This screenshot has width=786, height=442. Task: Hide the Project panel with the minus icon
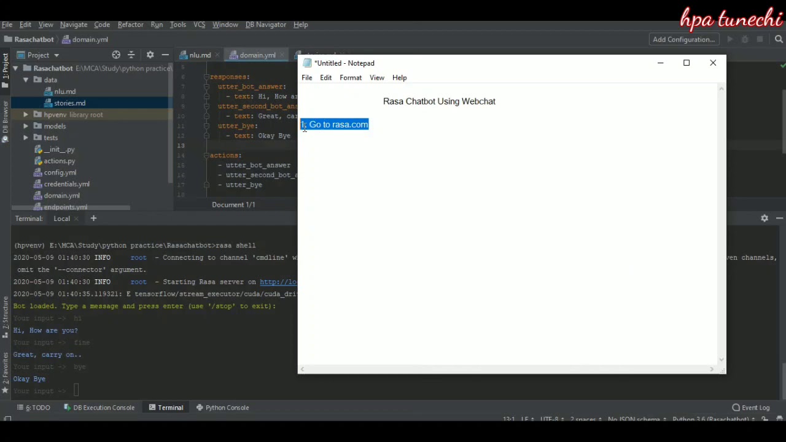tap(165, 55)
